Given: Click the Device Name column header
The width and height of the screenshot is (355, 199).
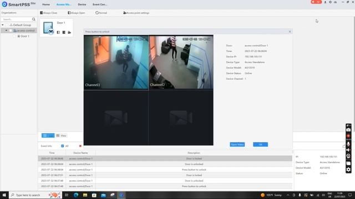Looking at the screenshot, I should coord(80,153).
